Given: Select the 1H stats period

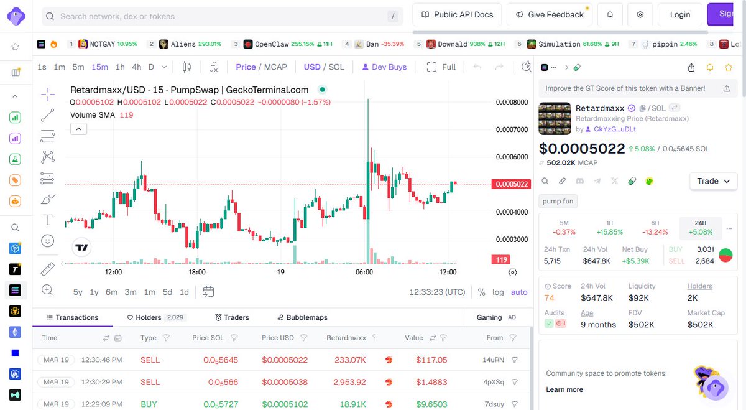Looking at the screenshot, I should tap(609, 227).
